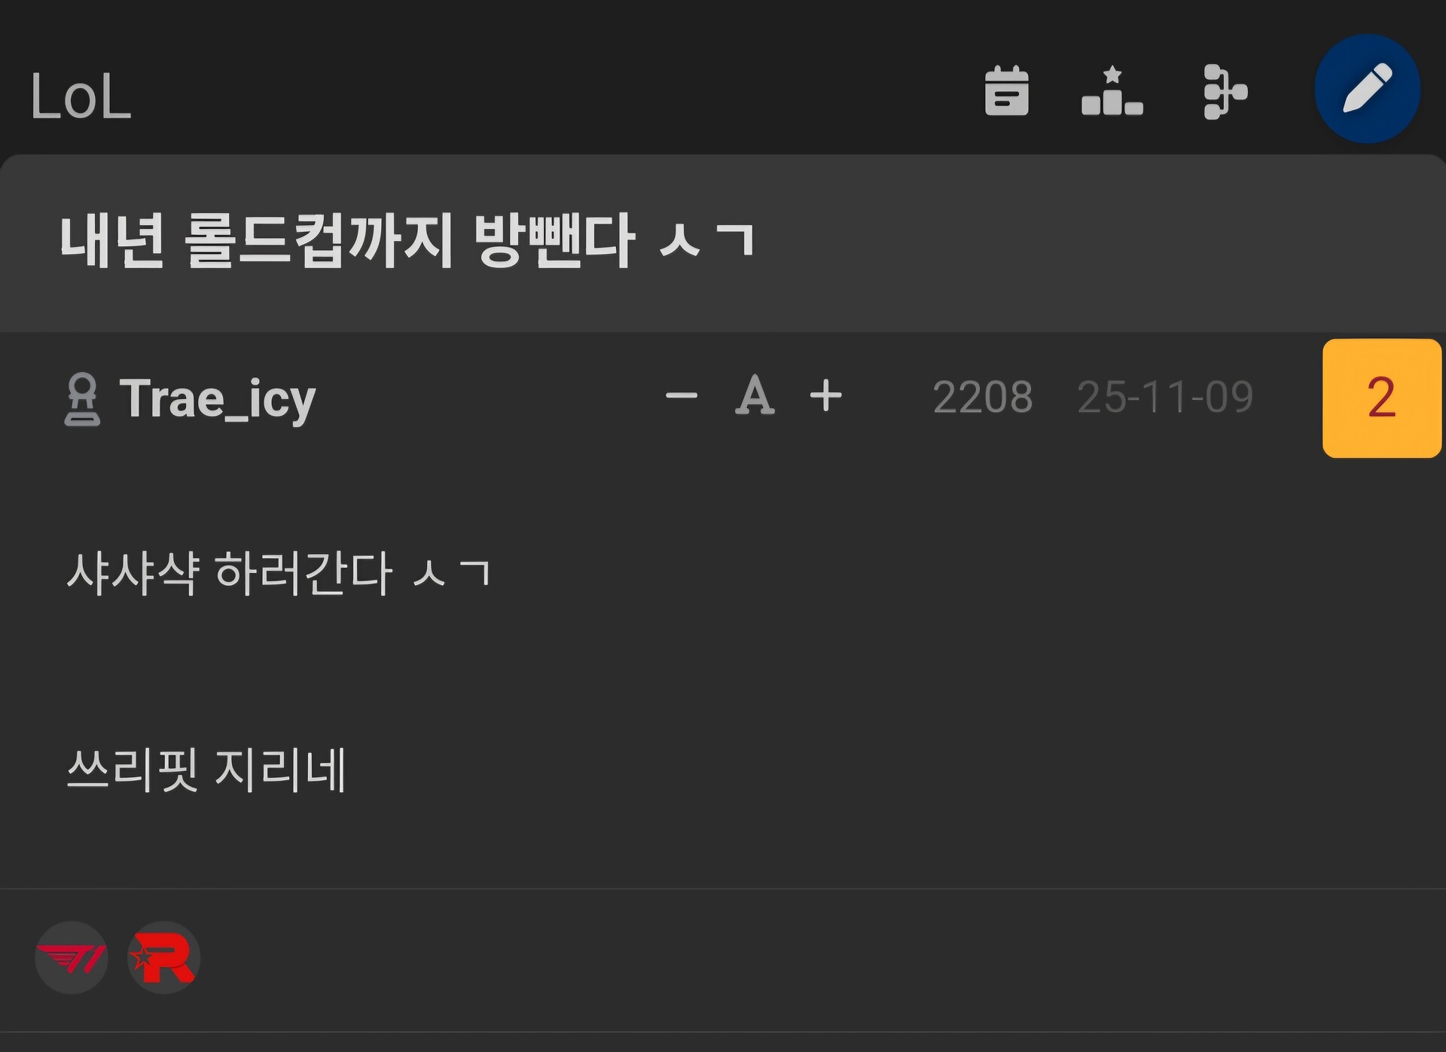The image size is (1446, 1052).
Task: Open the tournament bracket icon
Action: click(x=1225, y=92)
